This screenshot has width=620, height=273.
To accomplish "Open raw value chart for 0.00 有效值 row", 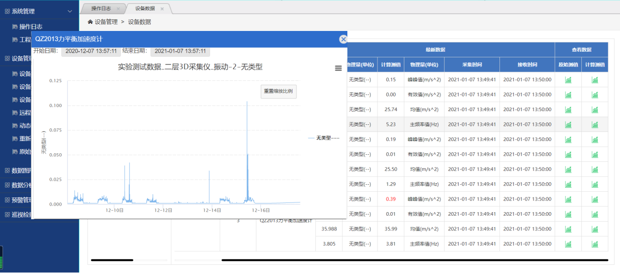I will (568, 95).
